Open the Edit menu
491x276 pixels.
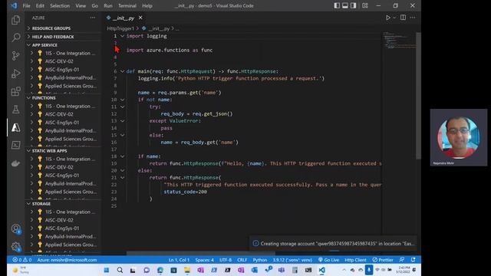40,5
